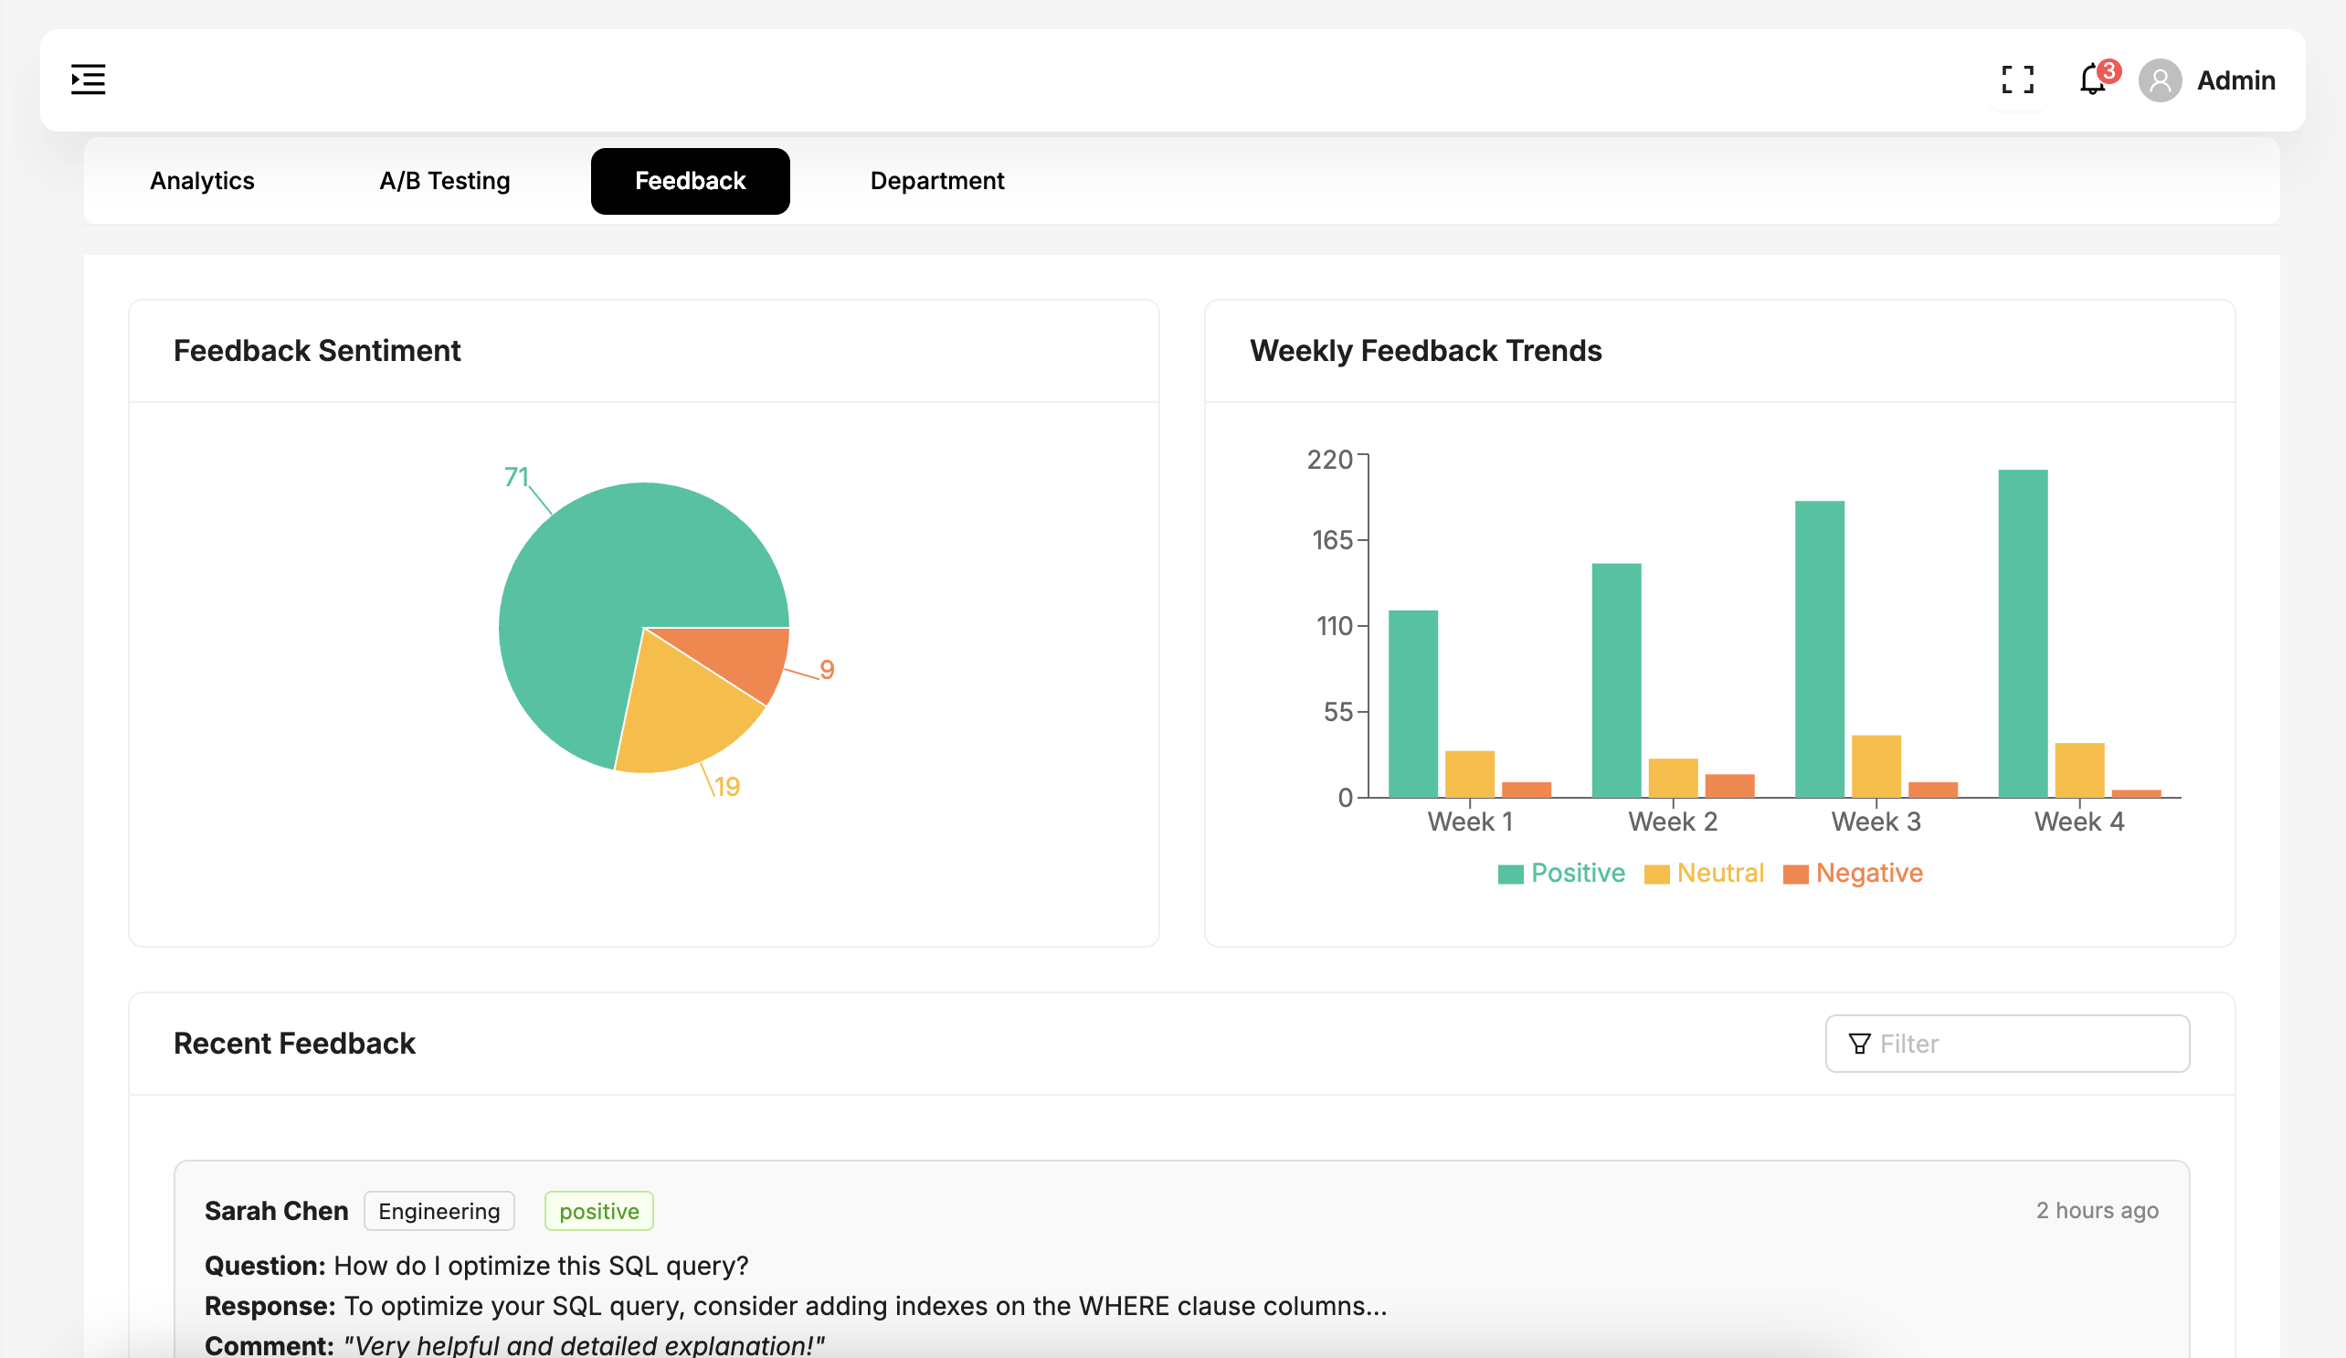Click the Week 4 positive bar
Viewport: 2346px width, 1358px height.
point(2022,633)
